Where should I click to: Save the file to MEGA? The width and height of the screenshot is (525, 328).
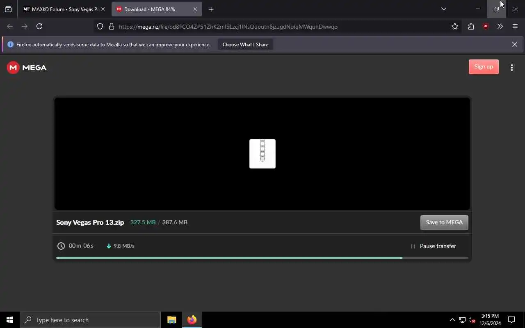pyautogui.click(x=444, y=222)
